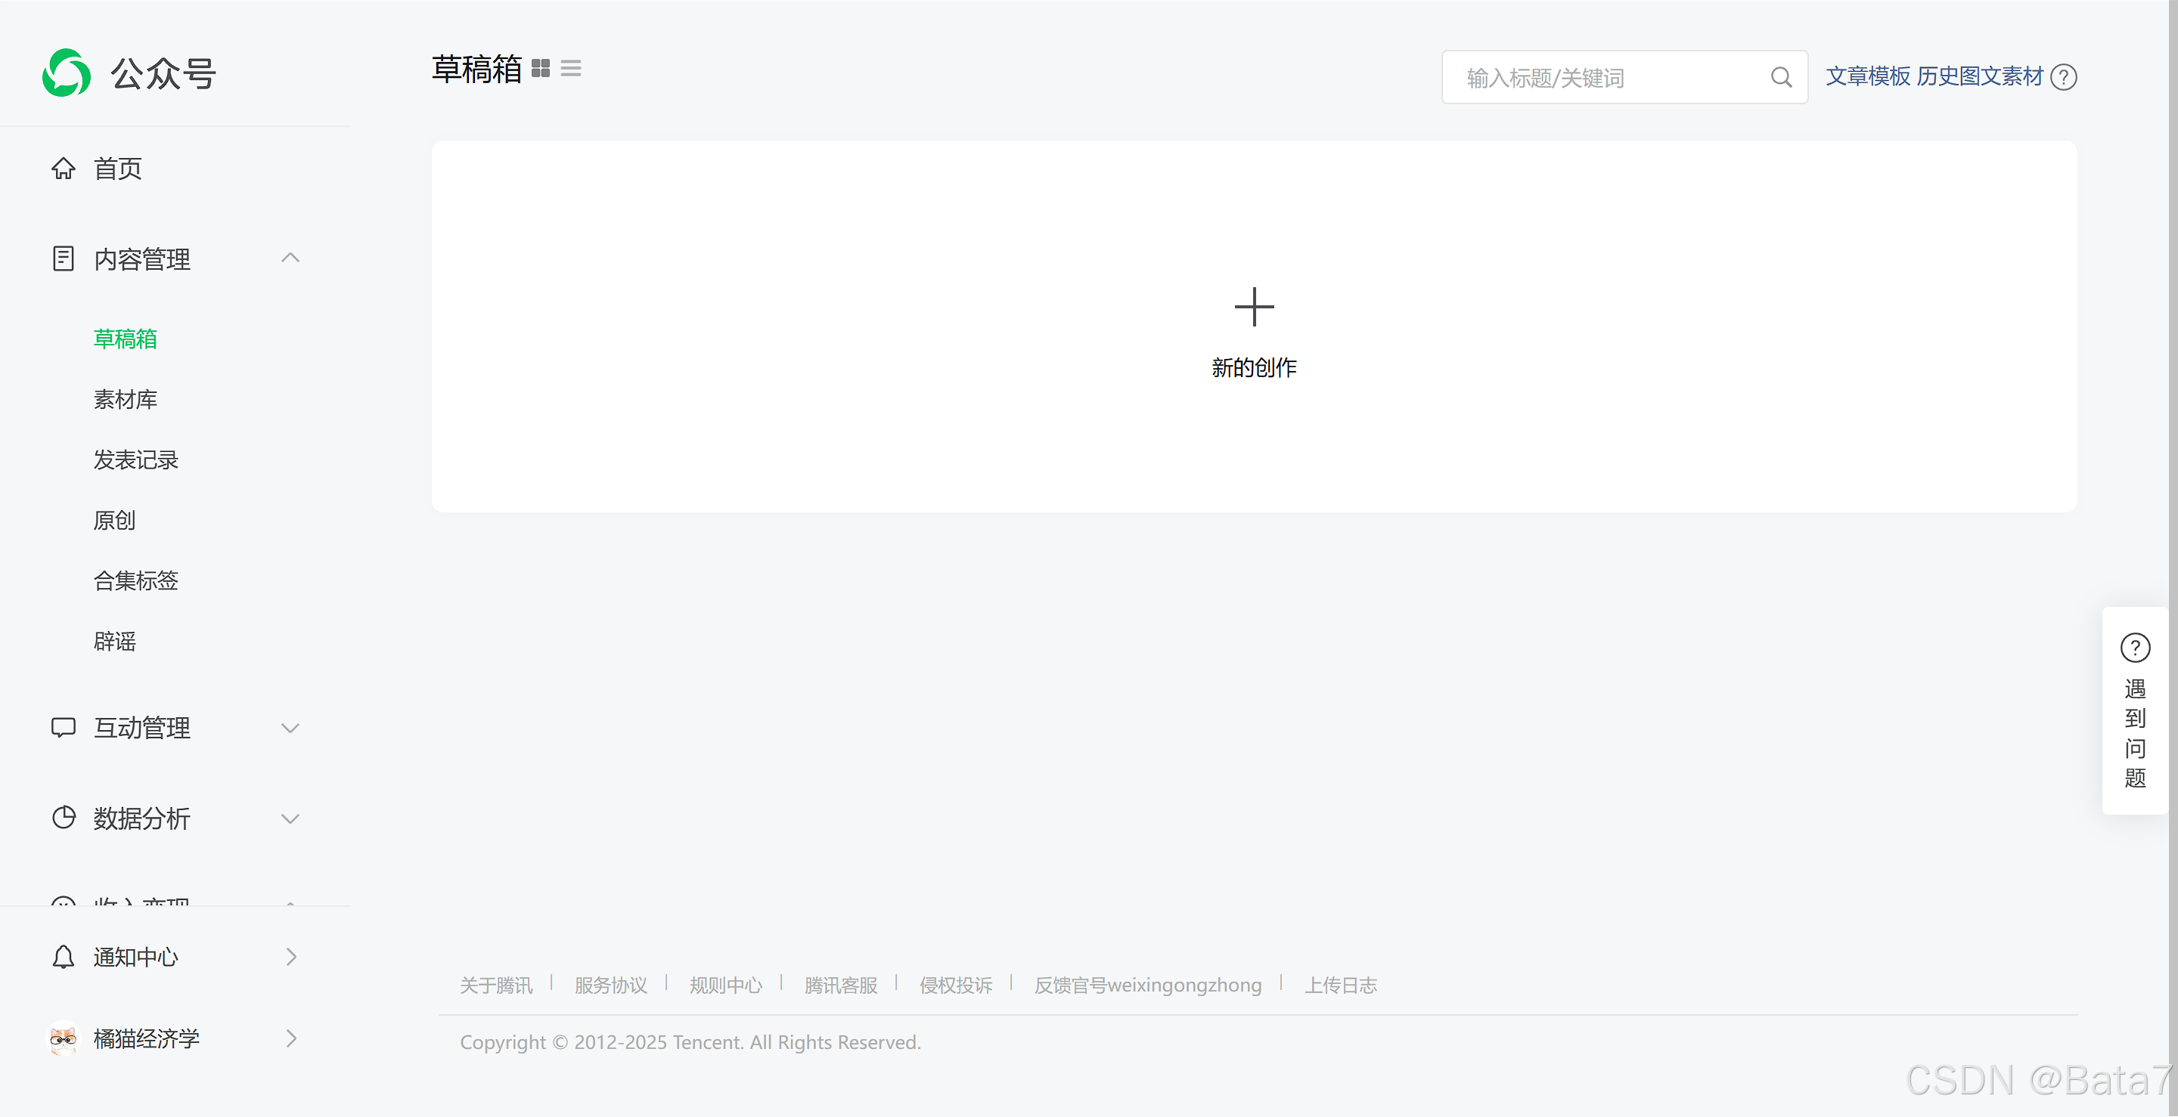Open the 历史图文素材 link

(1978, 77)
